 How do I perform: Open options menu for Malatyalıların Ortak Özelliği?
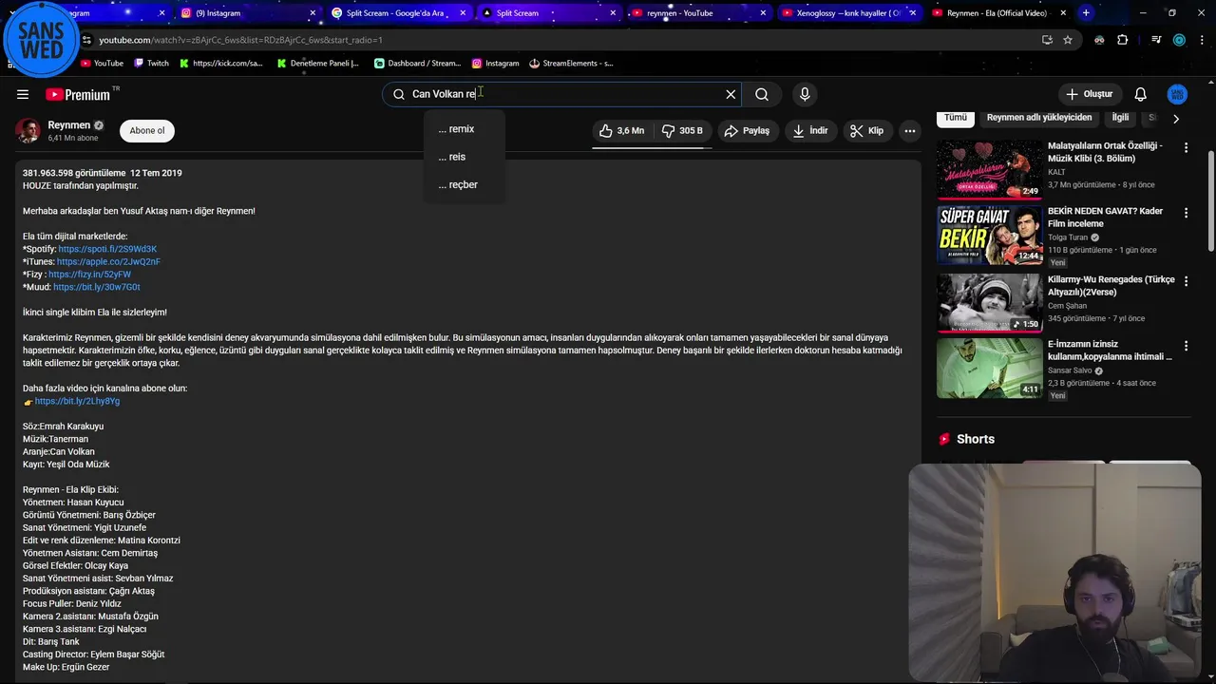[x=1186, y=147]
